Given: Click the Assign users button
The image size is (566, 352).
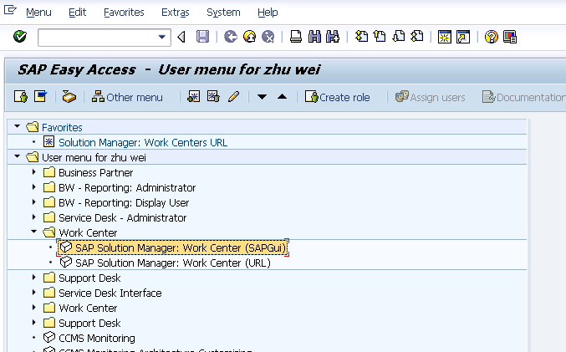Looking at the screenshot, I should 430,97.
